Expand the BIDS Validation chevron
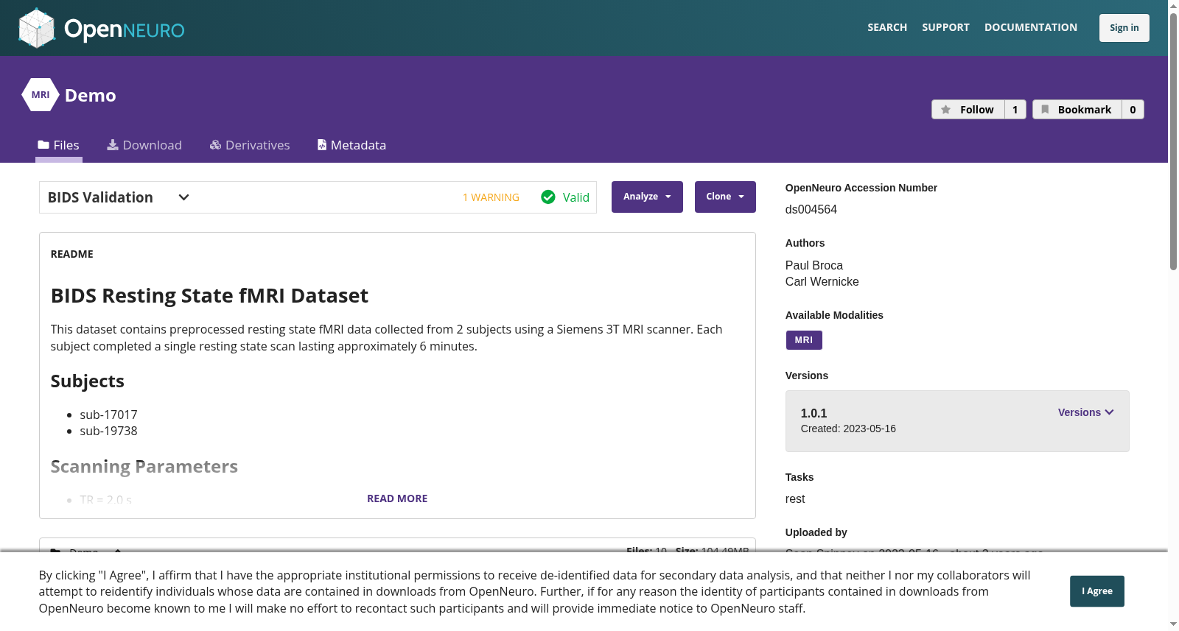 [x=184, y=197]
